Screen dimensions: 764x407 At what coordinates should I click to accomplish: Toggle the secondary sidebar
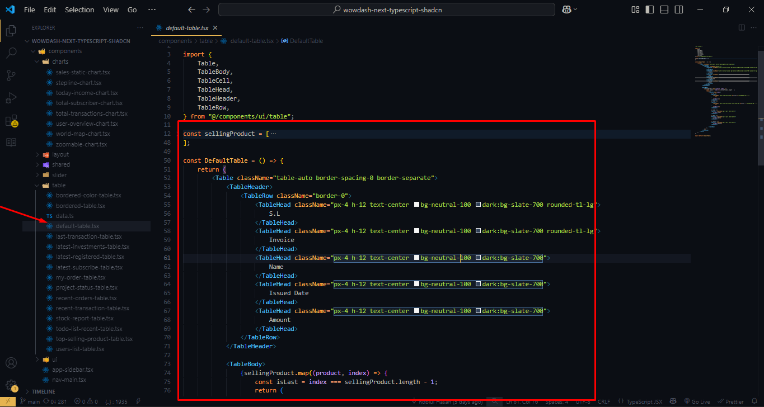[678, 10]
